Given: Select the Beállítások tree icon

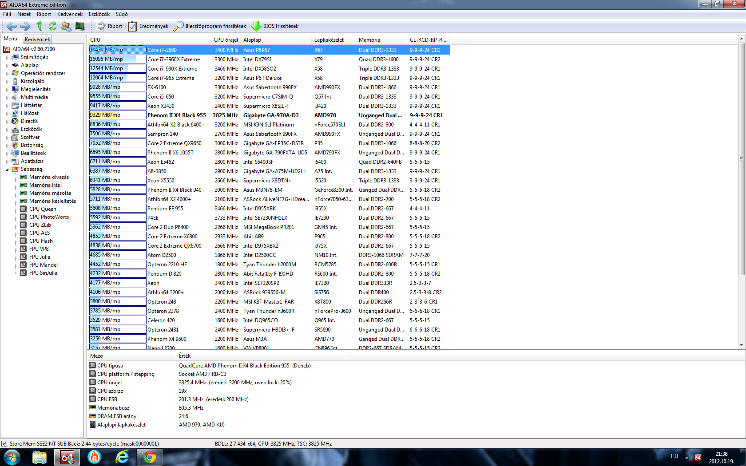Looking at the screenshot, I should pos(15,153).
